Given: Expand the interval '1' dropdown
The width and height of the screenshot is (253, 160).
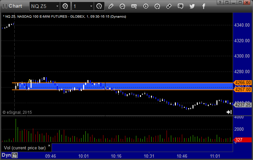Looking at the screenshot, I should [90, 6].
